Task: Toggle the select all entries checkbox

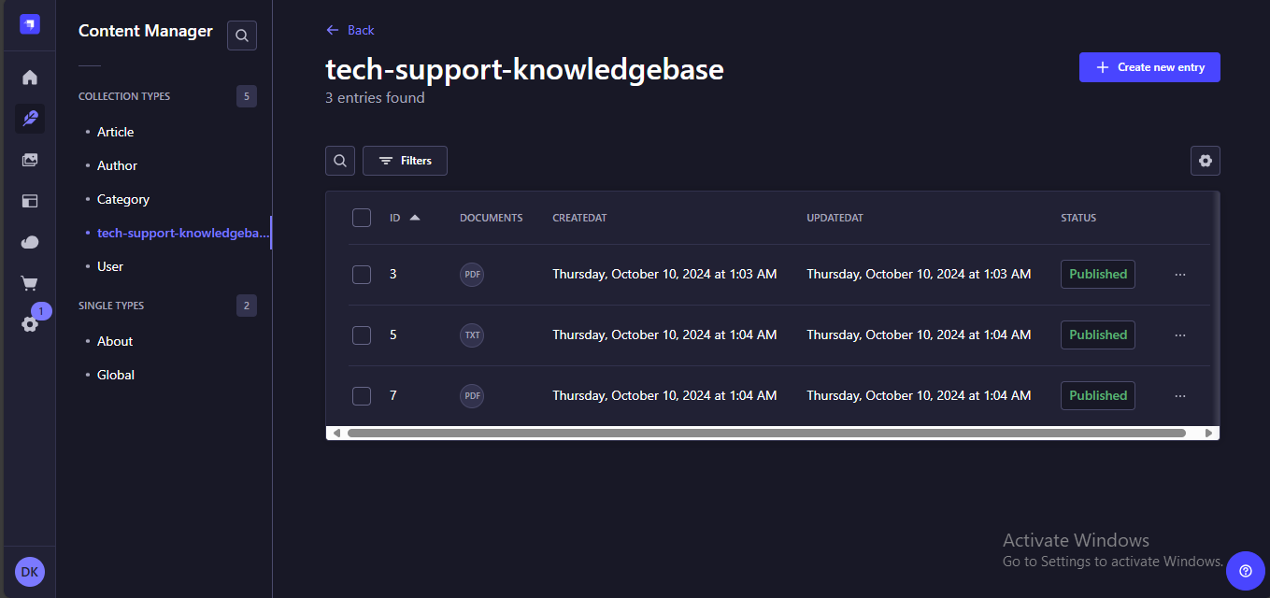Action: click(x=362, y=218)
